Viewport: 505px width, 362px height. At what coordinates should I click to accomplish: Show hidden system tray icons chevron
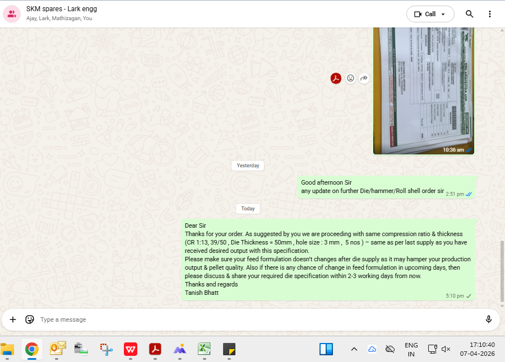click(354, 349)
